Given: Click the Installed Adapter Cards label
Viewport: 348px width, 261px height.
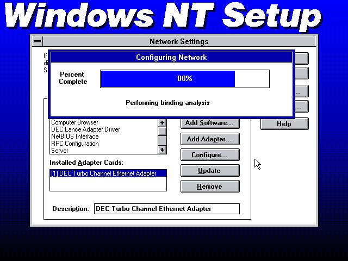Looking at the screenshot, I should point(86,163).
